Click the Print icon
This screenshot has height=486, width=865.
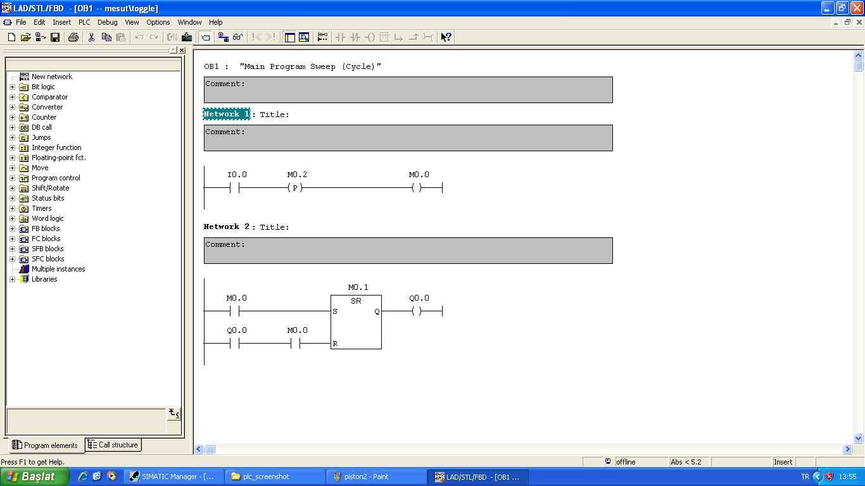pyautogui.click(x=73, y=37)
